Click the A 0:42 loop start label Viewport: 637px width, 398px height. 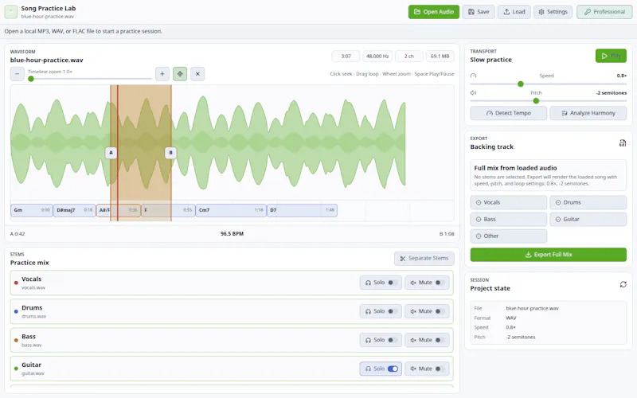(18, 234)
